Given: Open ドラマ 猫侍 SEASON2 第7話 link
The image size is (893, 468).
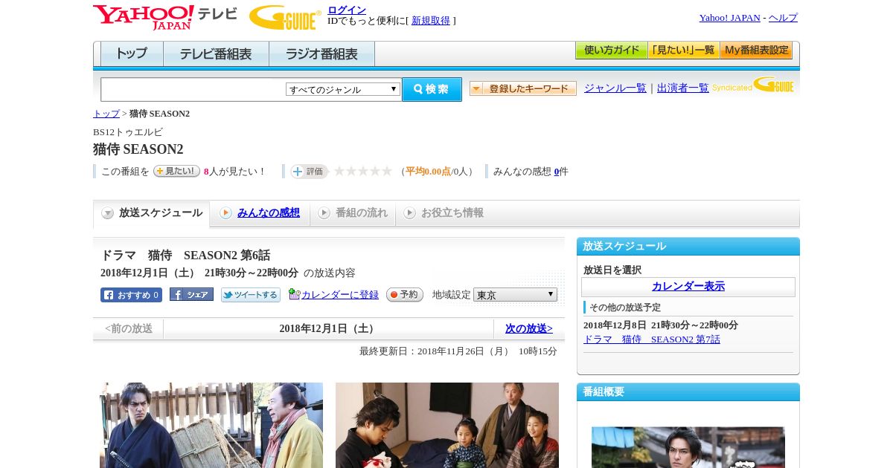Looking at the screenshot, I should (652, 339).
